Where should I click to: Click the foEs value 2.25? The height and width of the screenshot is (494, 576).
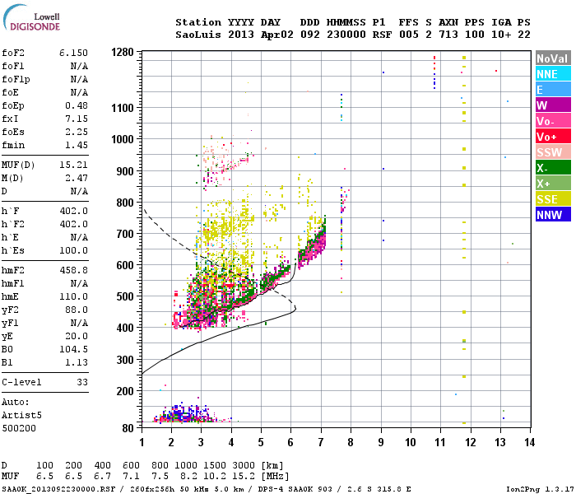coord(77,132)
